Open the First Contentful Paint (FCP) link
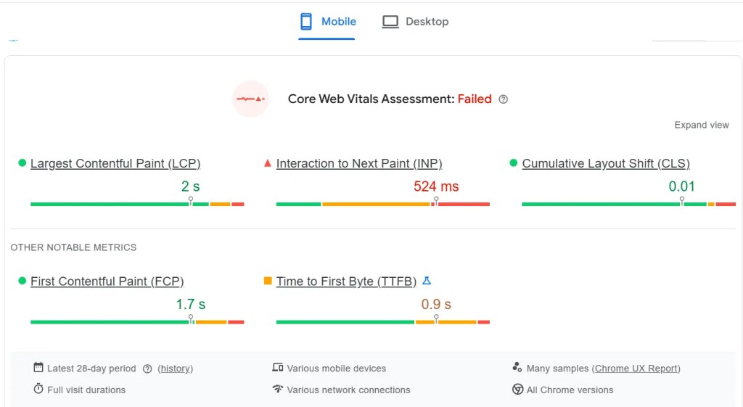The width and height of the screenshot is (743, 407). point(107,281)
